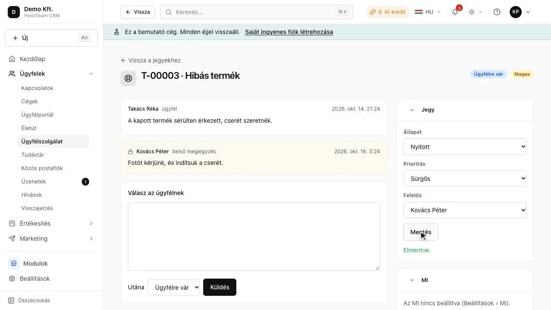Click the lifebuoy ticket icon by T-00003
The width and height of the screenshot is (551, 310).
(x=128, y=78)
